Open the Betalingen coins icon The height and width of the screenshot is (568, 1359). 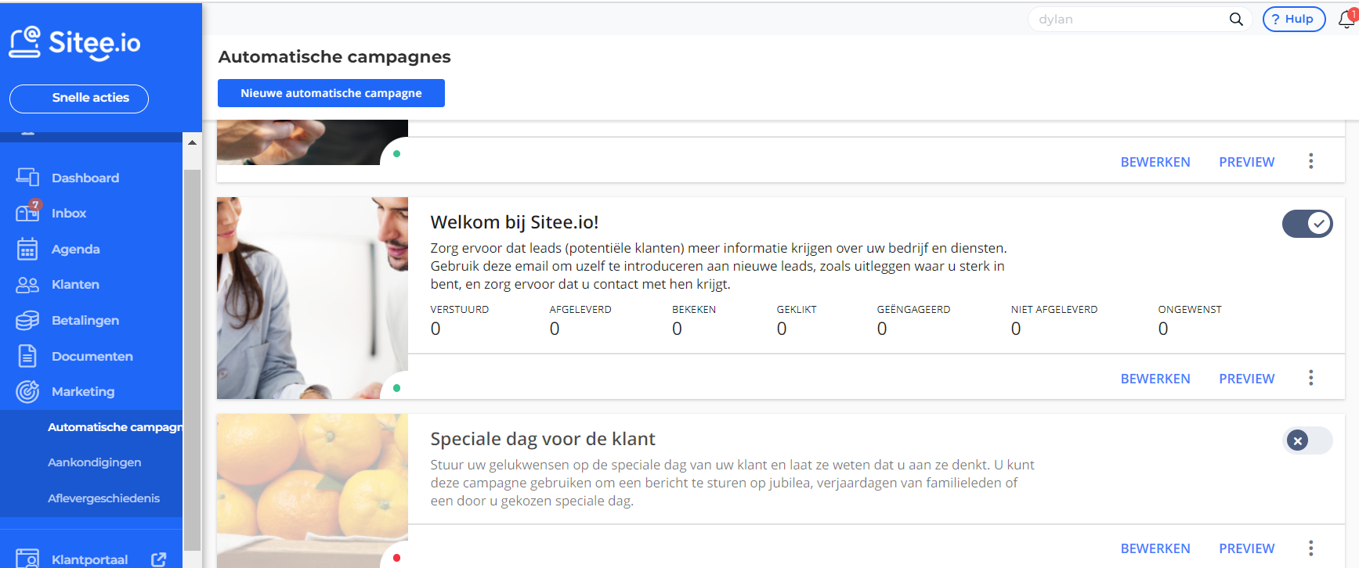pyautogui.click(x=27, y=320)
